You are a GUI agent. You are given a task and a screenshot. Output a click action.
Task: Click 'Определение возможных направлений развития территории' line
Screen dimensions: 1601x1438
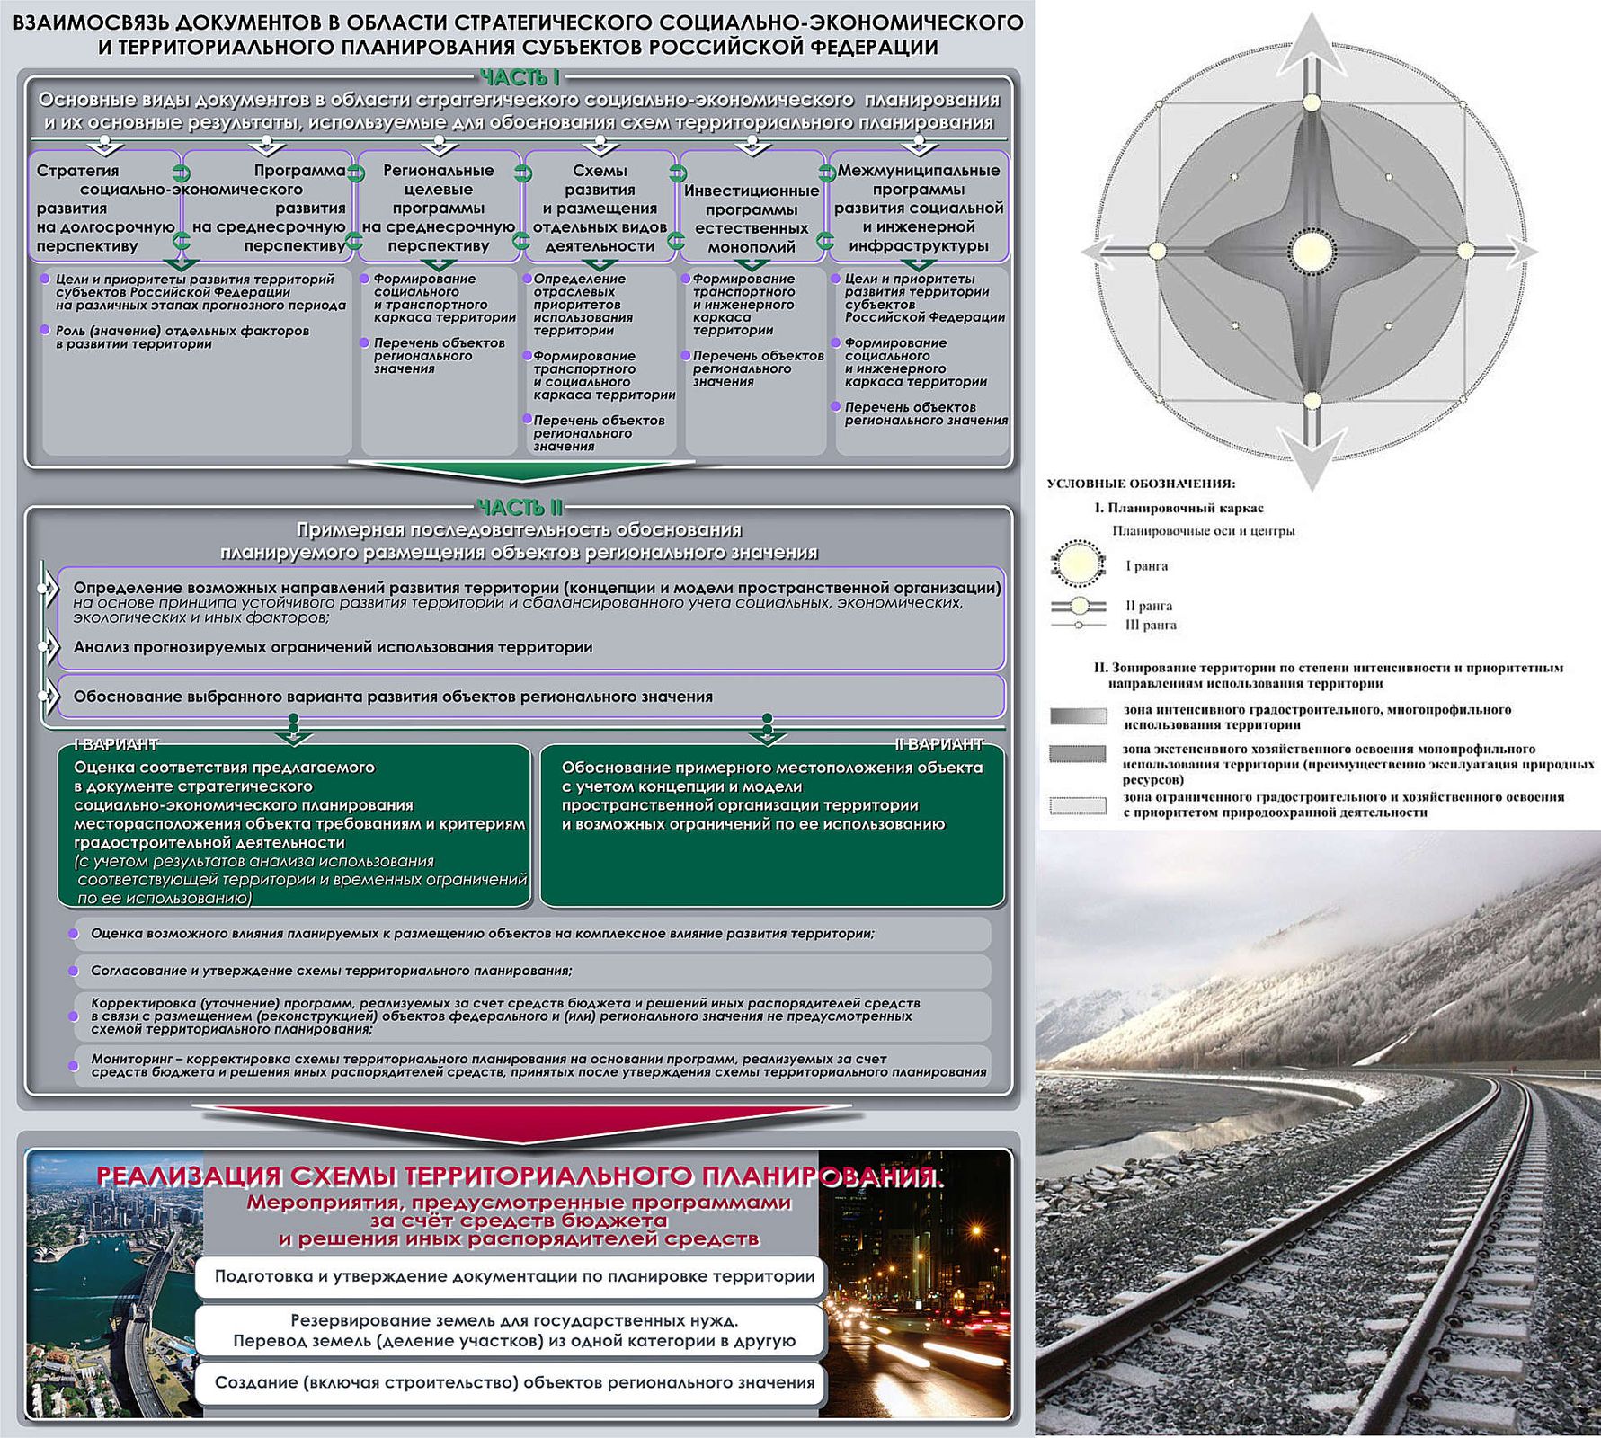(537, 587)
